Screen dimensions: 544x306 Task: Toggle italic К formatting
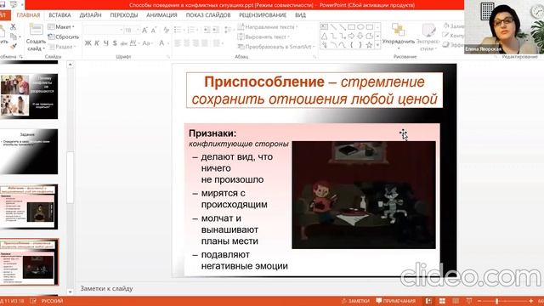[x=97, y=43]
